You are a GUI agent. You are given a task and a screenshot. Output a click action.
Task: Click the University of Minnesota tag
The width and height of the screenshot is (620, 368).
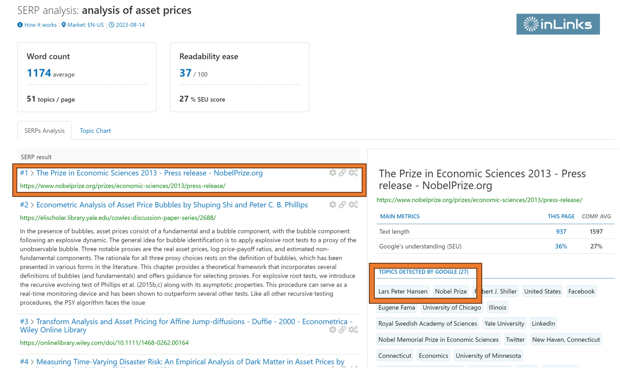488,355
